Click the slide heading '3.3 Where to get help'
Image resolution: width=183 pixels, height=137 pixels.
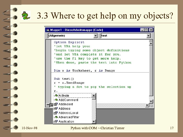(105, 16)
